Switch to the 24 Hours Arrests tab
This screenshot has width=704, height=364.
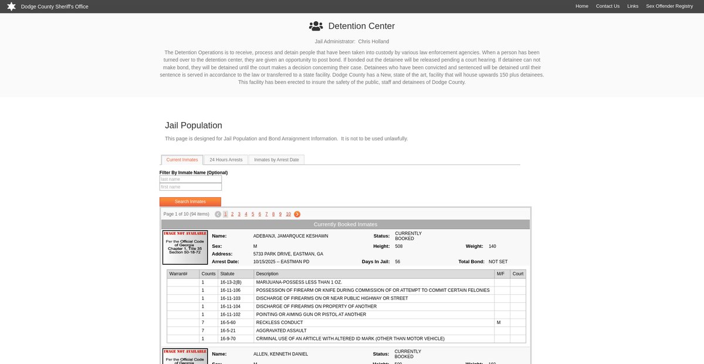click(x=226, y=160)
